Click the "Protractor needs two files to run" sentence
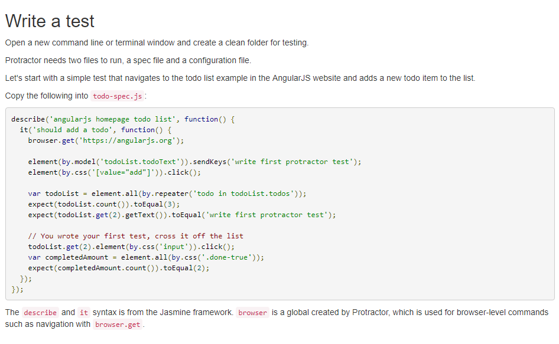The height and width of the screenshot is (344, 559). (128, 60)
